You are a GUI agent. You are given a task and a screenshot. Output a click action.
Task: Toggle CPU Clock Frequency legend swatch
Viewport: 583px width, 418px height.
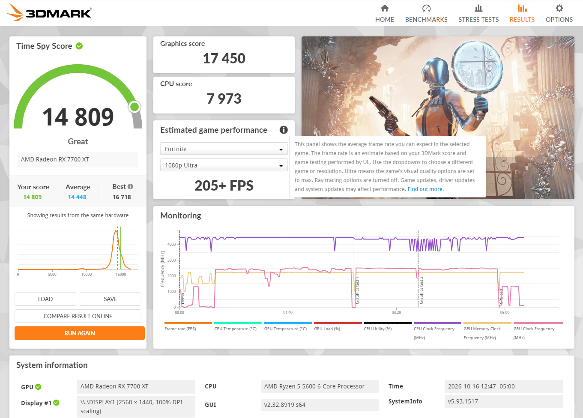[x=437, y=323]
